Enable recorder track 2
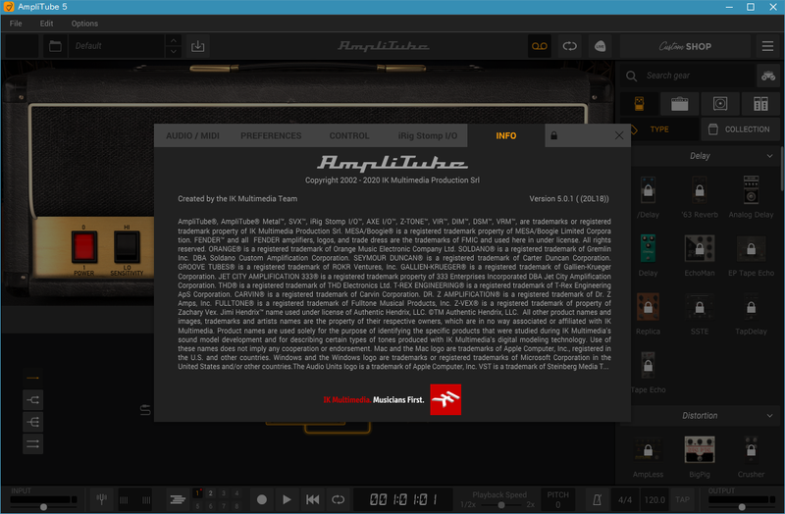The height and width of the screenshot is (514, 785). [211, 493]
